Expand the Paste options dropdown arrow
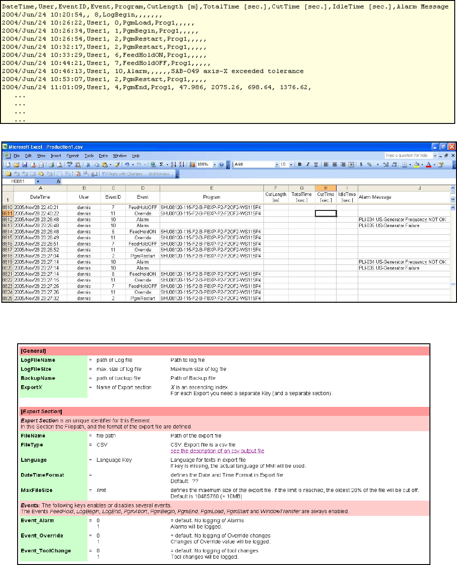 111,164
